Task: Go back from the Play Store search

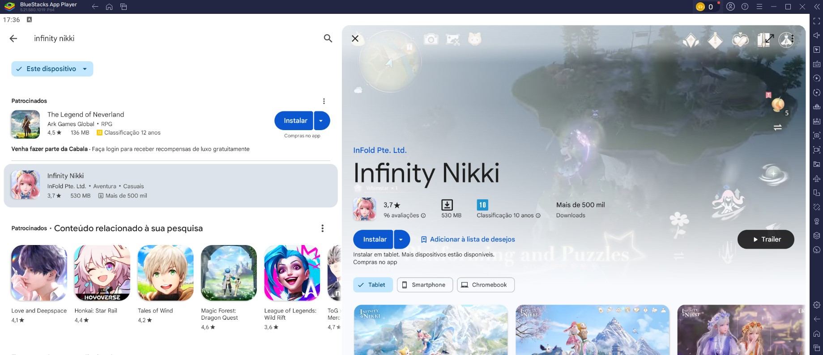Action: (13, 38)
